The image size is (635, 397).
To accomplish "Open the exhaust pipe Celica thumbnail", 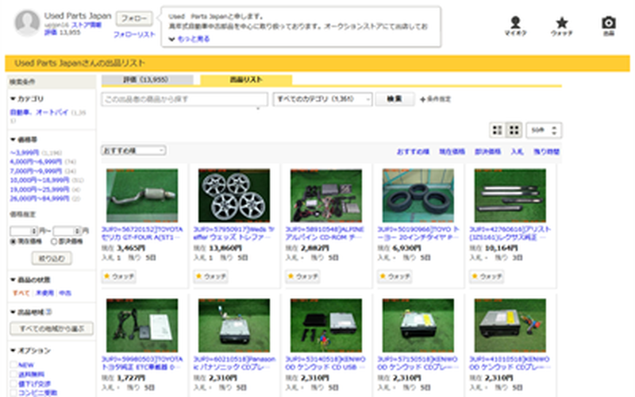I will click(142, 195).
